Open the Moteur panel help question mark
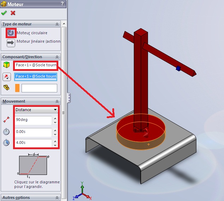This screenshot has width=224, height=201. pyautogui.click(x=63, y=4)
